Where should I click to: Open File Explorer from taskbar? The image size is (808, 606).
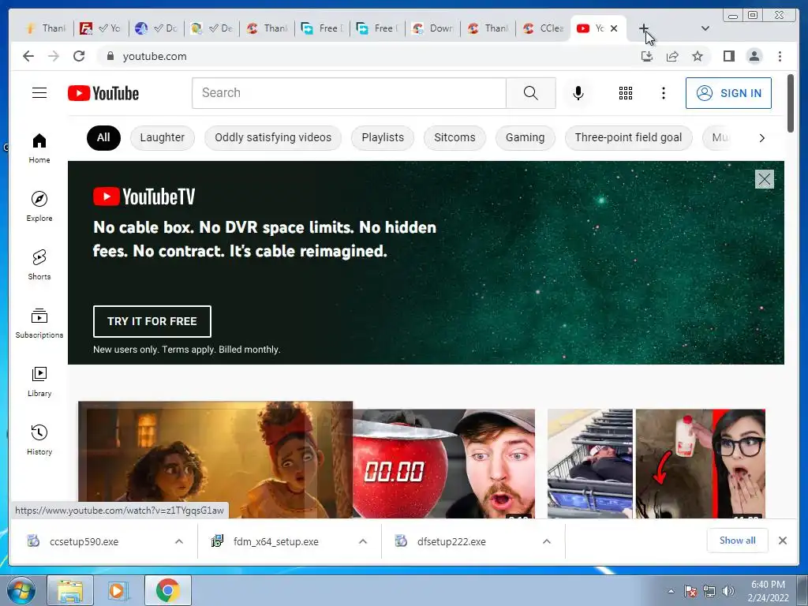70,590
